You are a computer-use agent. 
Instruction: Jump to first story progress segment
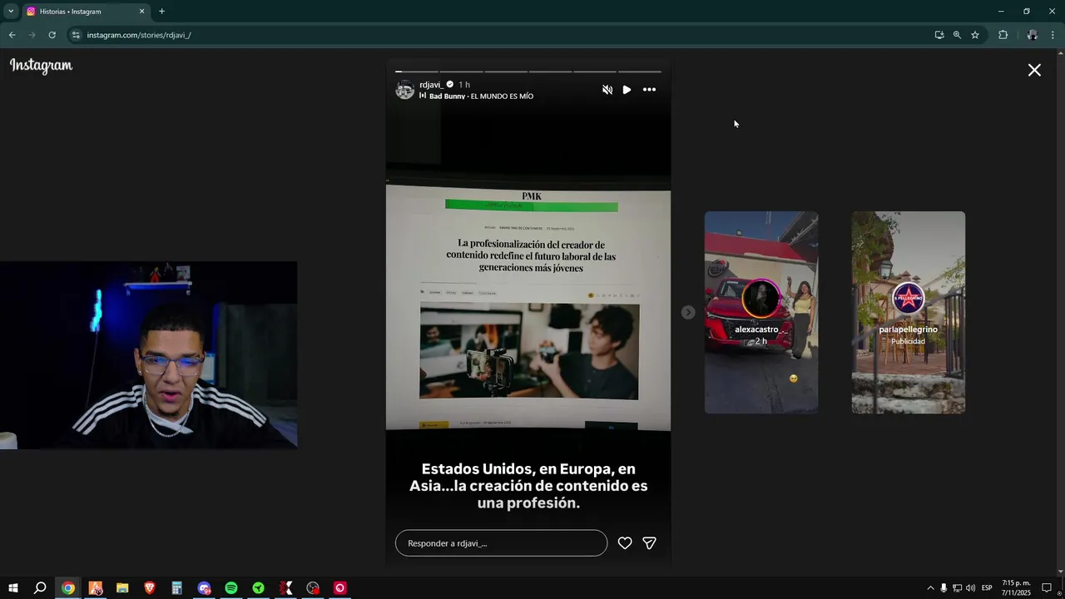(416, 72)
